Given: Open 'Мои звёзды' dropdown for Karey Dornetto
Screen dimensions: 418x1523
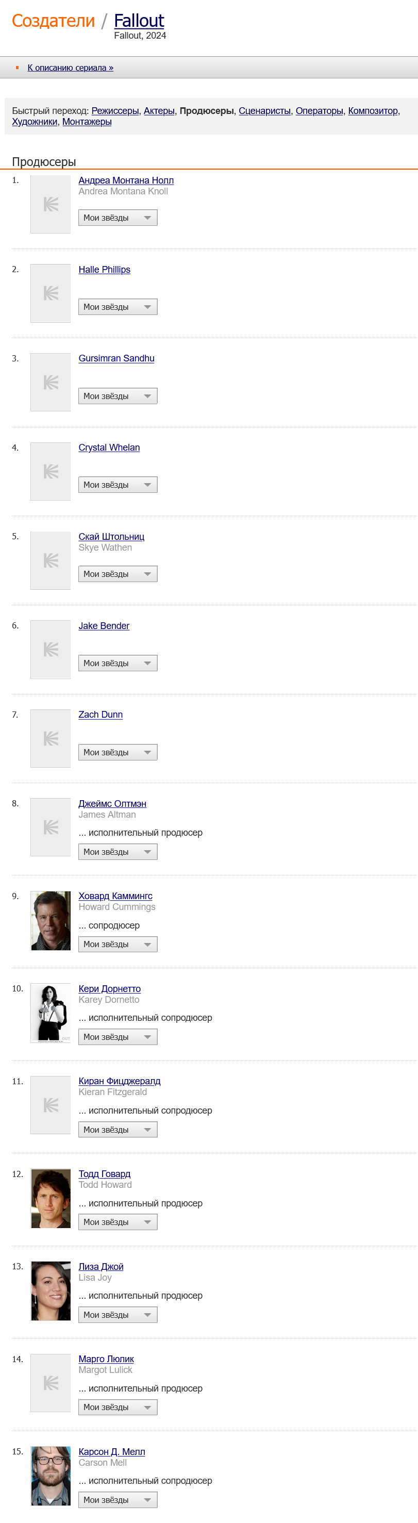Looking at the screenshot, I should coord(118,1037).
